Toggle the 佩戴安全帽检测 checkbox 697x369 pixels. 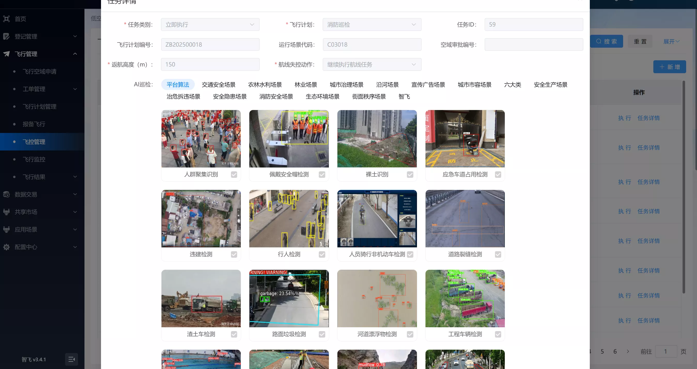pyautogui.click(x=322, y=175)
